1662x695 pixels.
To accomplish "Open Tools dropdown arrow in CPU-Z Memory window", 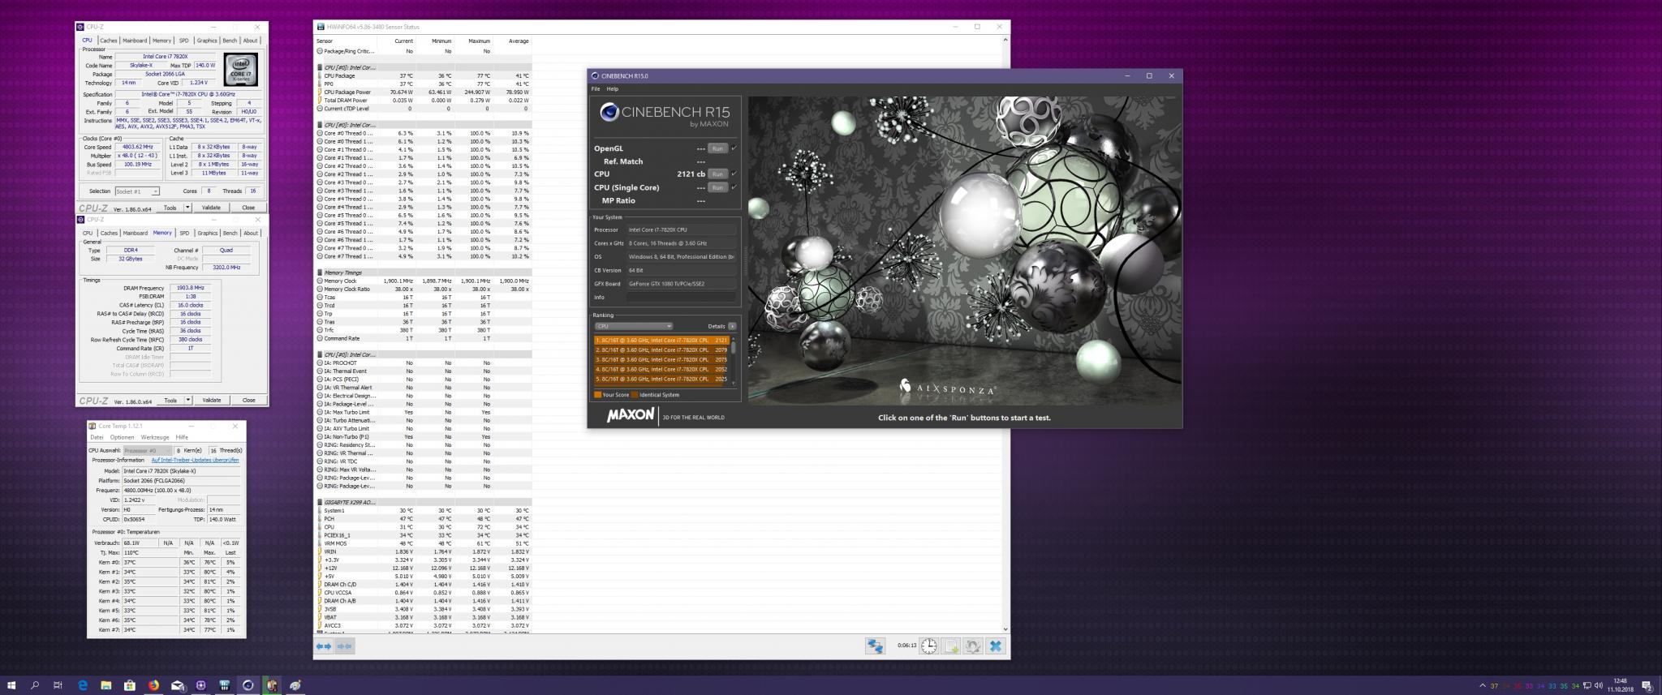I will pos(188,400).
